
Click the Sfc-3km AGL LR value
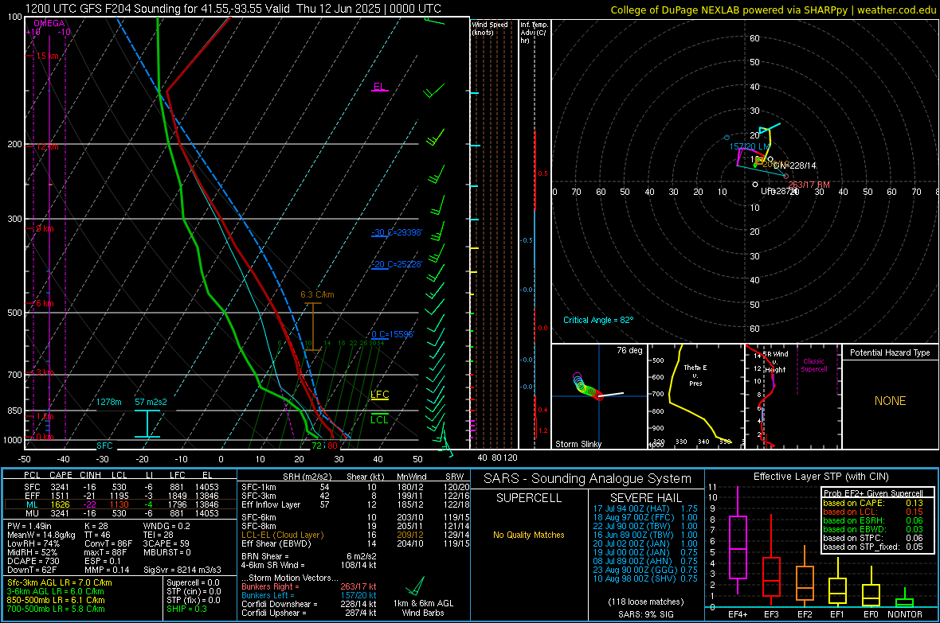60,582
